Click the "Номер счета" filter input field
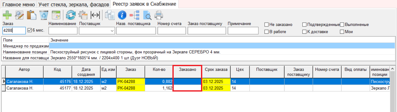This screenshot has height=112, width=397. pyautogui.click(x=171, y=31)
